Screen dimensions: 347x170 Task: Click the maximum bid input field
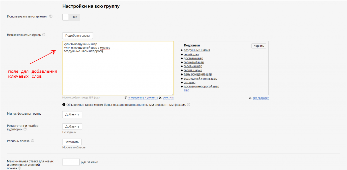tap(71, 162)
